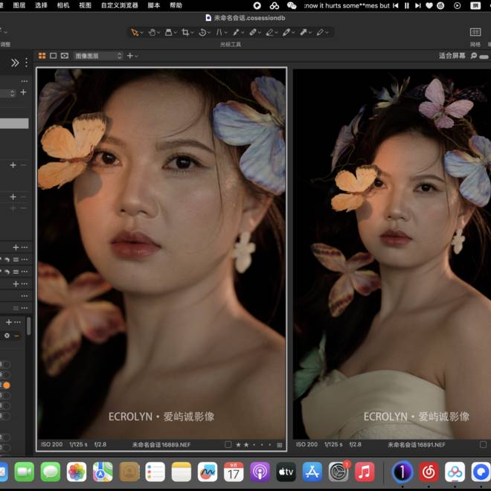Adjust the viewer zoom slider
The height and width of the screenshot is (491, 491).
[484, 57]
